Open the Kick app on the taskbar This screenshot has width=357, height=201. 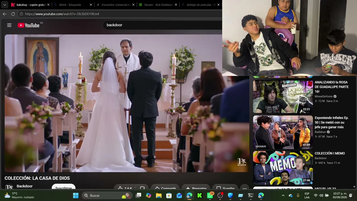point(200,195)
